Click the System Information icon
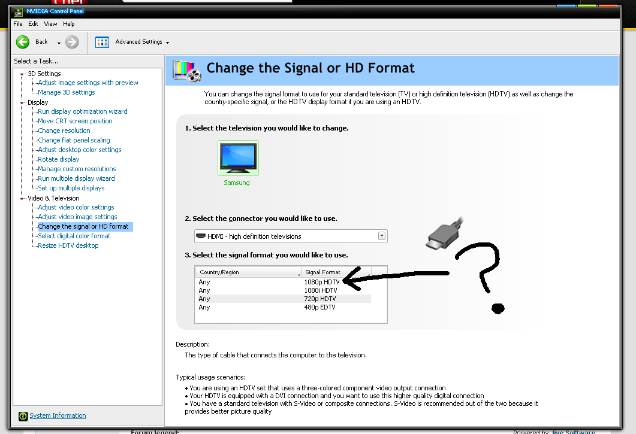Viewport: 636px width, 434px height. (23, 416)
